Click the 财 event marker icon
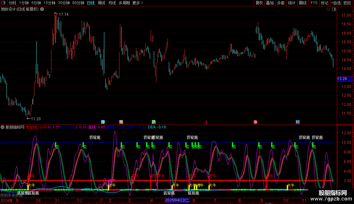354x204 pixels. pos(298,122)
